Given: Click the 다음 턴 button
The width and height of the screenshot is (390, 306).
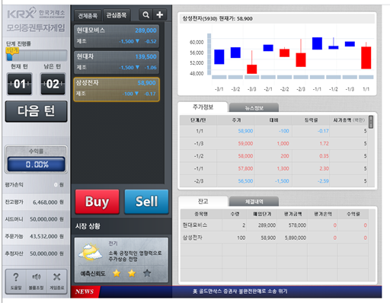Looking at the screenshot, I should (36, 111).
